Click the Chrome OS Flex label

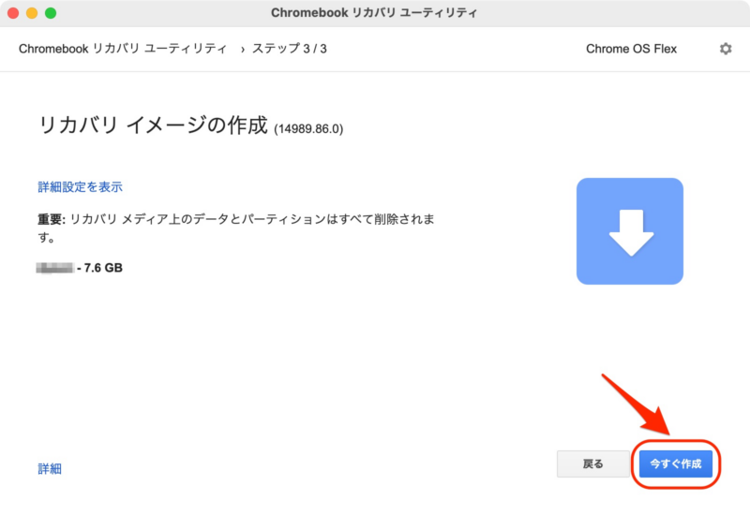coord(631,49)
